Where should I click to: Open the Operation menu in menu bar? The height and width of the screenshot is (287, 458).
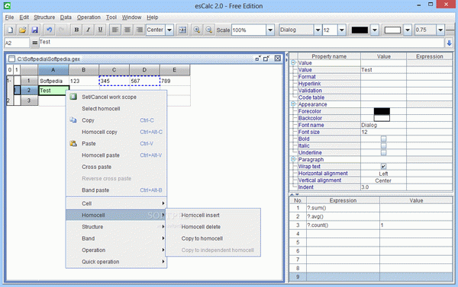89,18
